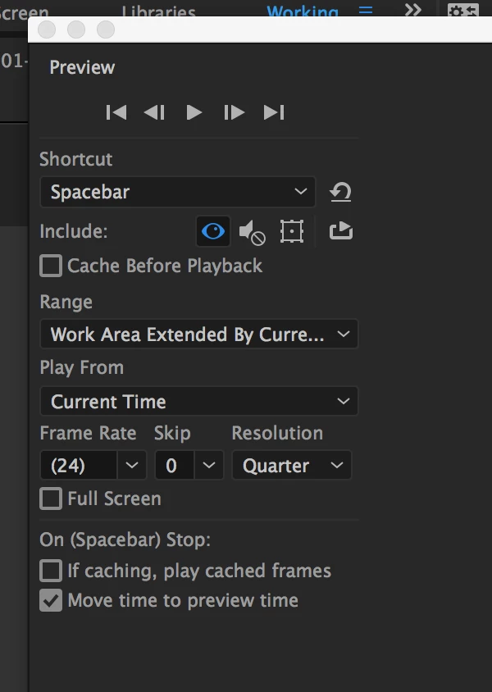492x692 pixels.
Task: Toggle include overlays and layer controls icon
Action: 292,231
